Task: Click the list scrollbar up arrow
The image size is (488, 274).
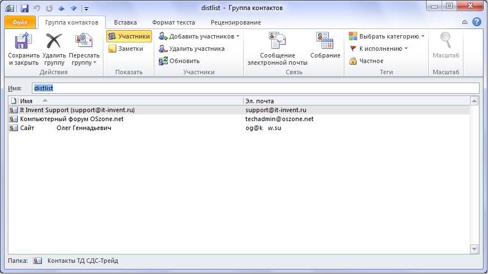Action: [475, 100]
